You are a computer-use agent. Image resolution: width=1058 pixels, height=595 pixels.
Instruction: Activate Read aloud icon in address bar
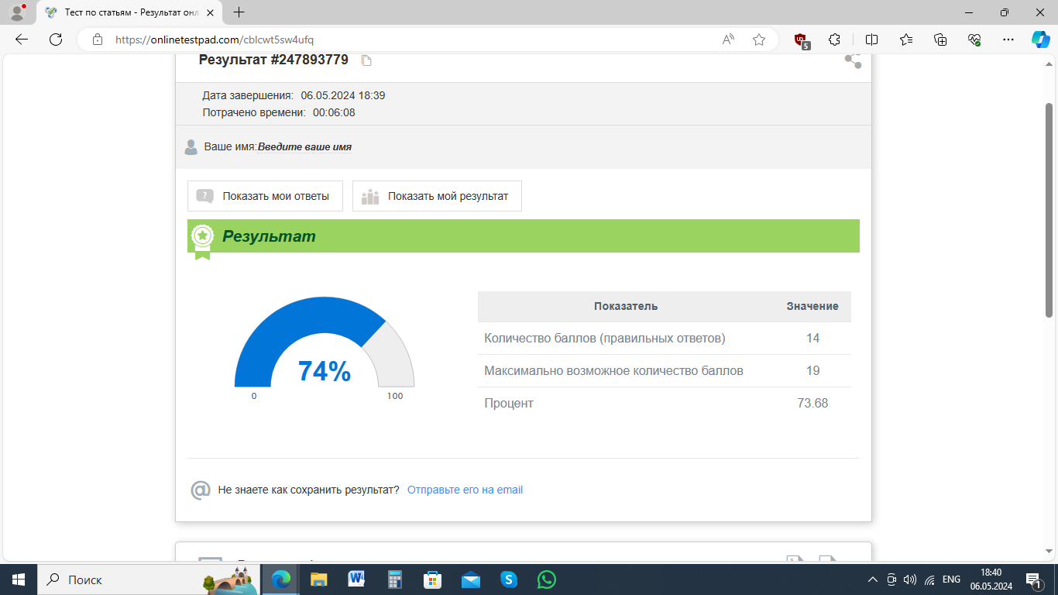click(x=728, y=40)
